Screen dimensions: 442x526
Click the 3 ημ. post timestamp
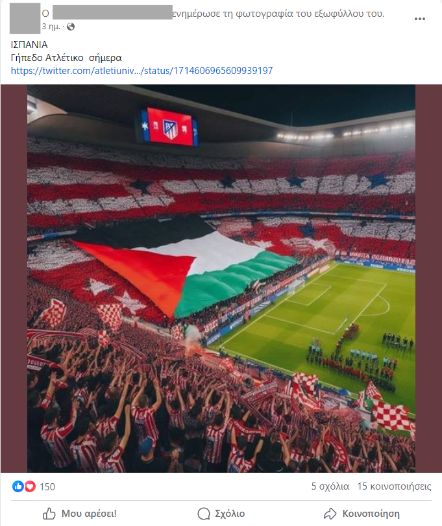(x=51, y=27)
